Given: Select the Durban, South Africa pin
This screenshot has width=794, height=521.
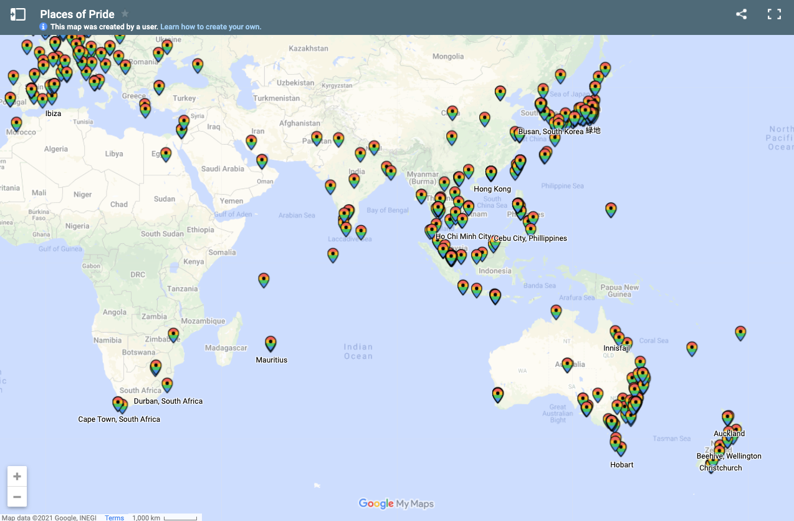Looking at the screenshot, I should 167,385.
